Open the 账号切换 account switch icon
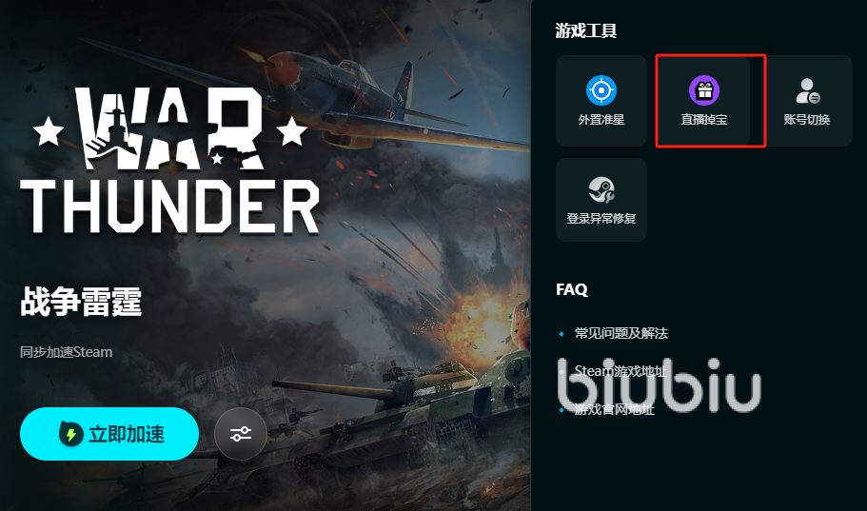Screen dimensions: 867x511 point(807,90)
